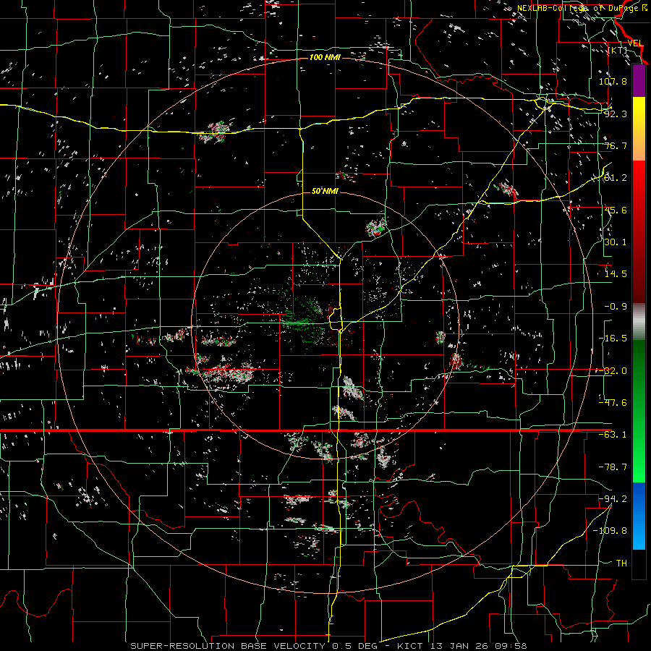Click the -32.0 velocity scale value
Screen dimensions: 651x651
click(x=613, y=371)
